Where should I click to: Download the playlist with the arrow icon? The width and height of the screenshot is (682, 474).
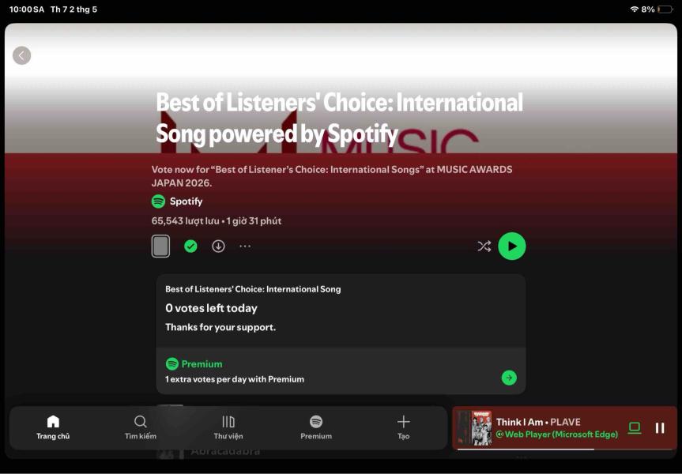(x=218, y=246)
